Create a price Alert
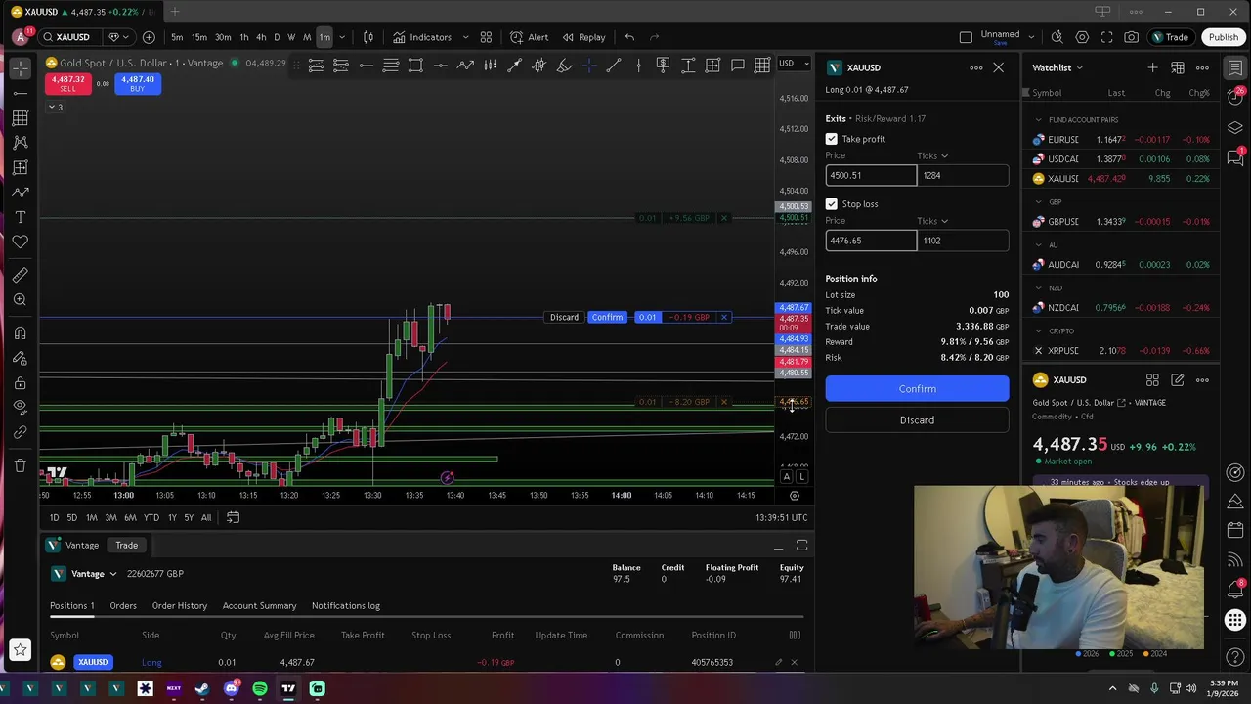1251x704 pixels. 529,37
